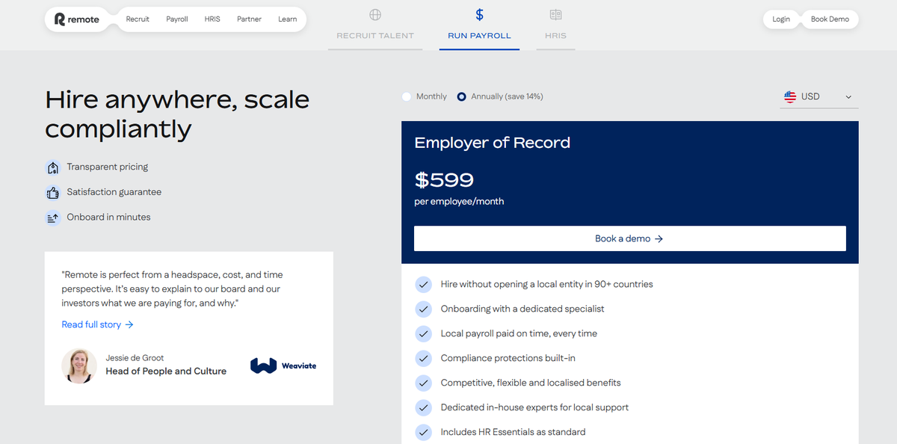Screen dimensions: 897x444
Task: Click the Remote logo in header
Action: (x=77, y=19)
